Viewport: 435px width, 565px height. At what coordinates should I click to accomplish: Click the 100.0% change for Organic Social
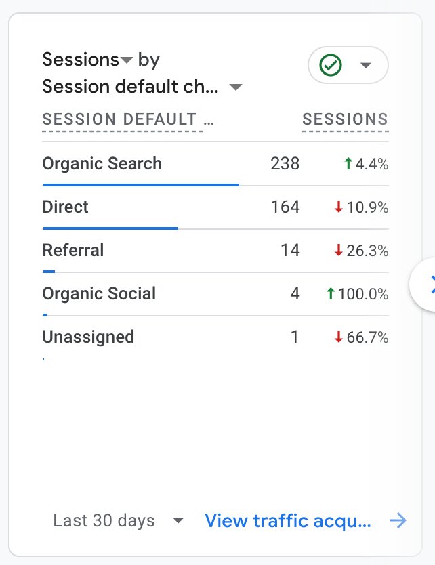tap(362, 294)
